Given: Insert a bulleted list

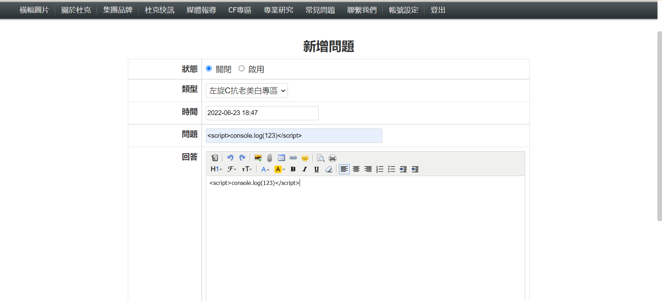Looking at the screenshot, I should tap(391, 169).
